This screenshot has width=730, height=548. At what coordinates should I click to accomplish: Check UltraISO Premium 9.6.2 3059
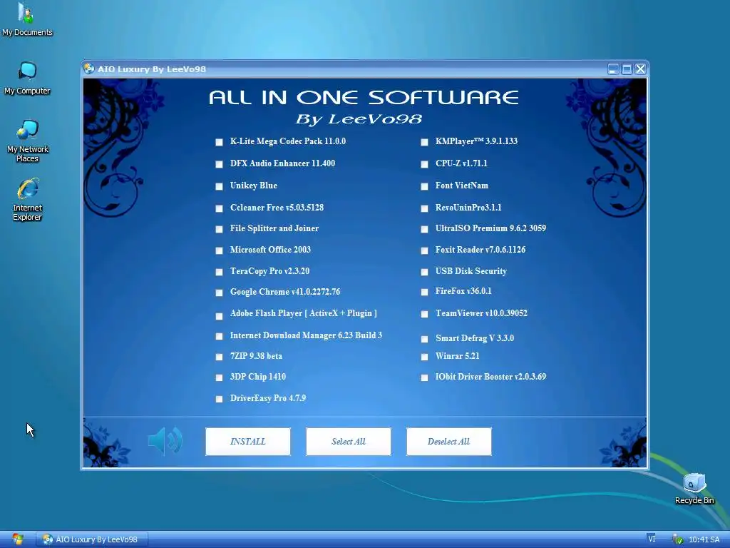(x=425, y=229)
